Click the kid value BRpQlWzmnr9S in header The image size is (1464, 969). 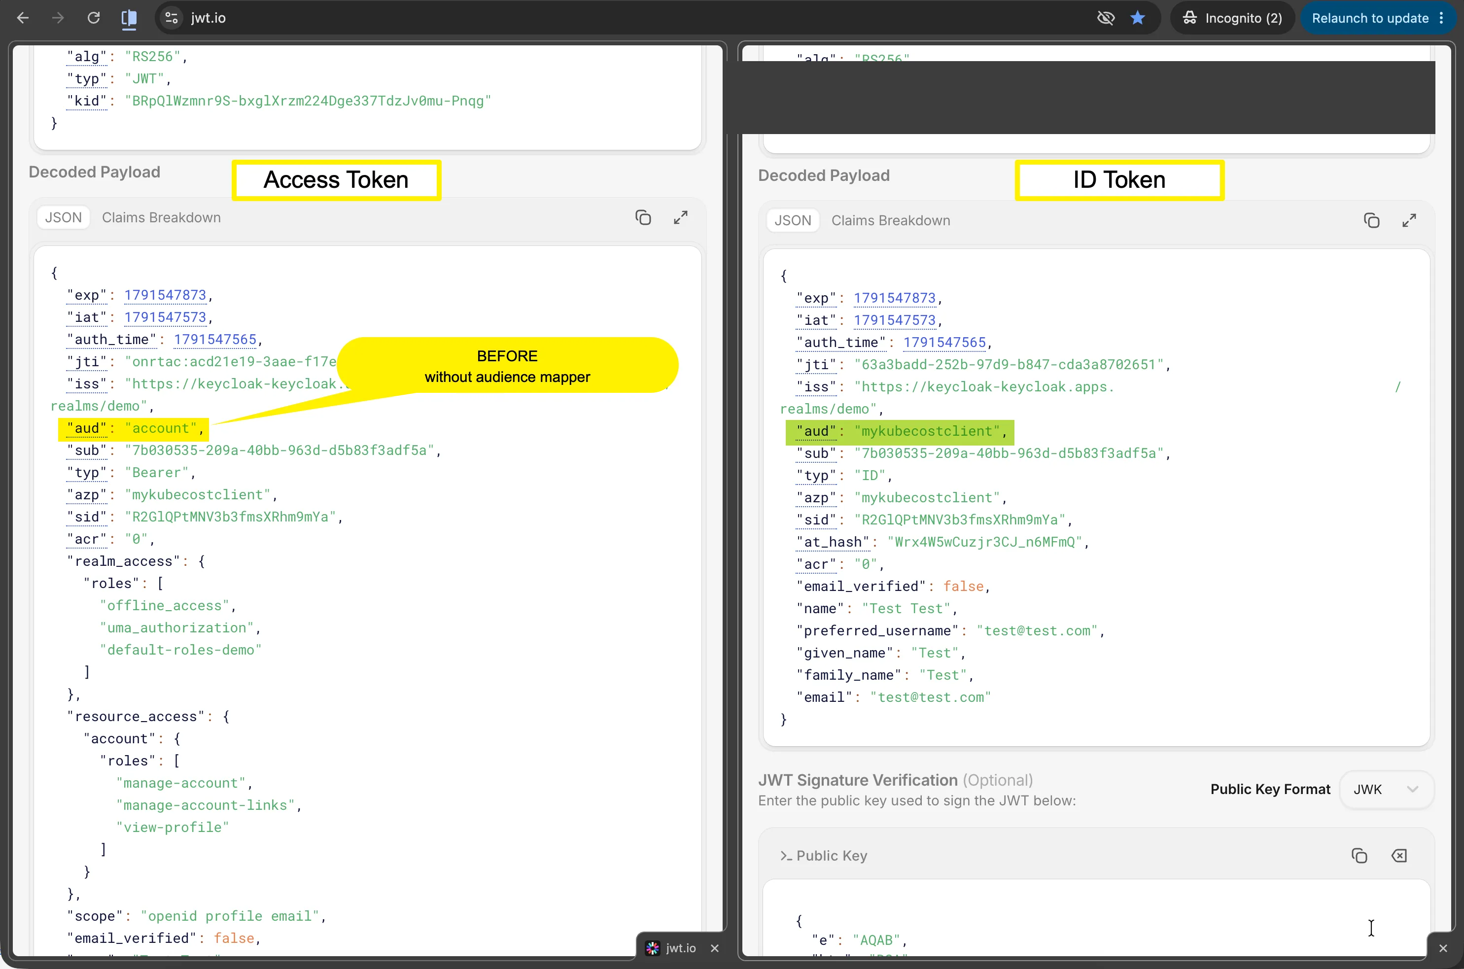tap(308, 101)
